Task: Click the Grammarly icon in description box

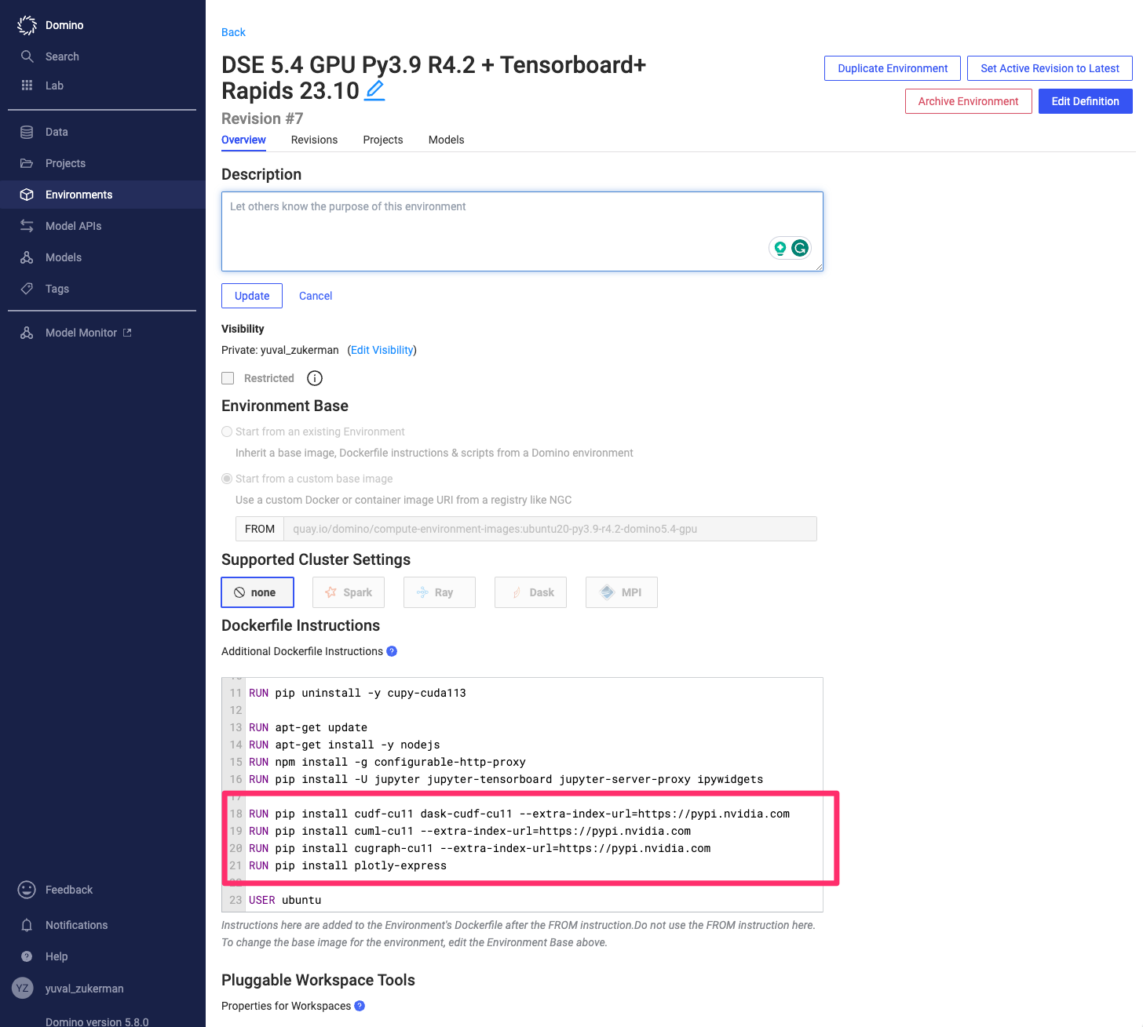Action: pyautogui.click(x=800, y=248)
